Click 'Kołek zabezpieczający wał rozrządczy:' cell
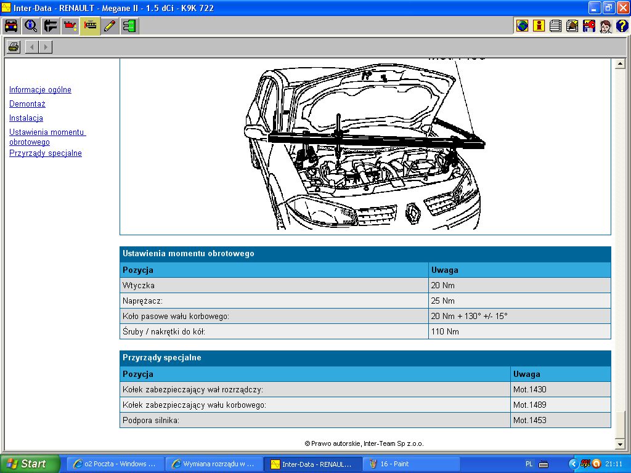Viewport: 631px width, 473px height. coord(315,389)
